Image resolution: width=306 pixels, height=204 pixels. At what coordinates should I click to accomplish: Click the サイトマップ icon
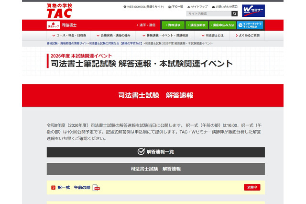click(x=189, y=7)
